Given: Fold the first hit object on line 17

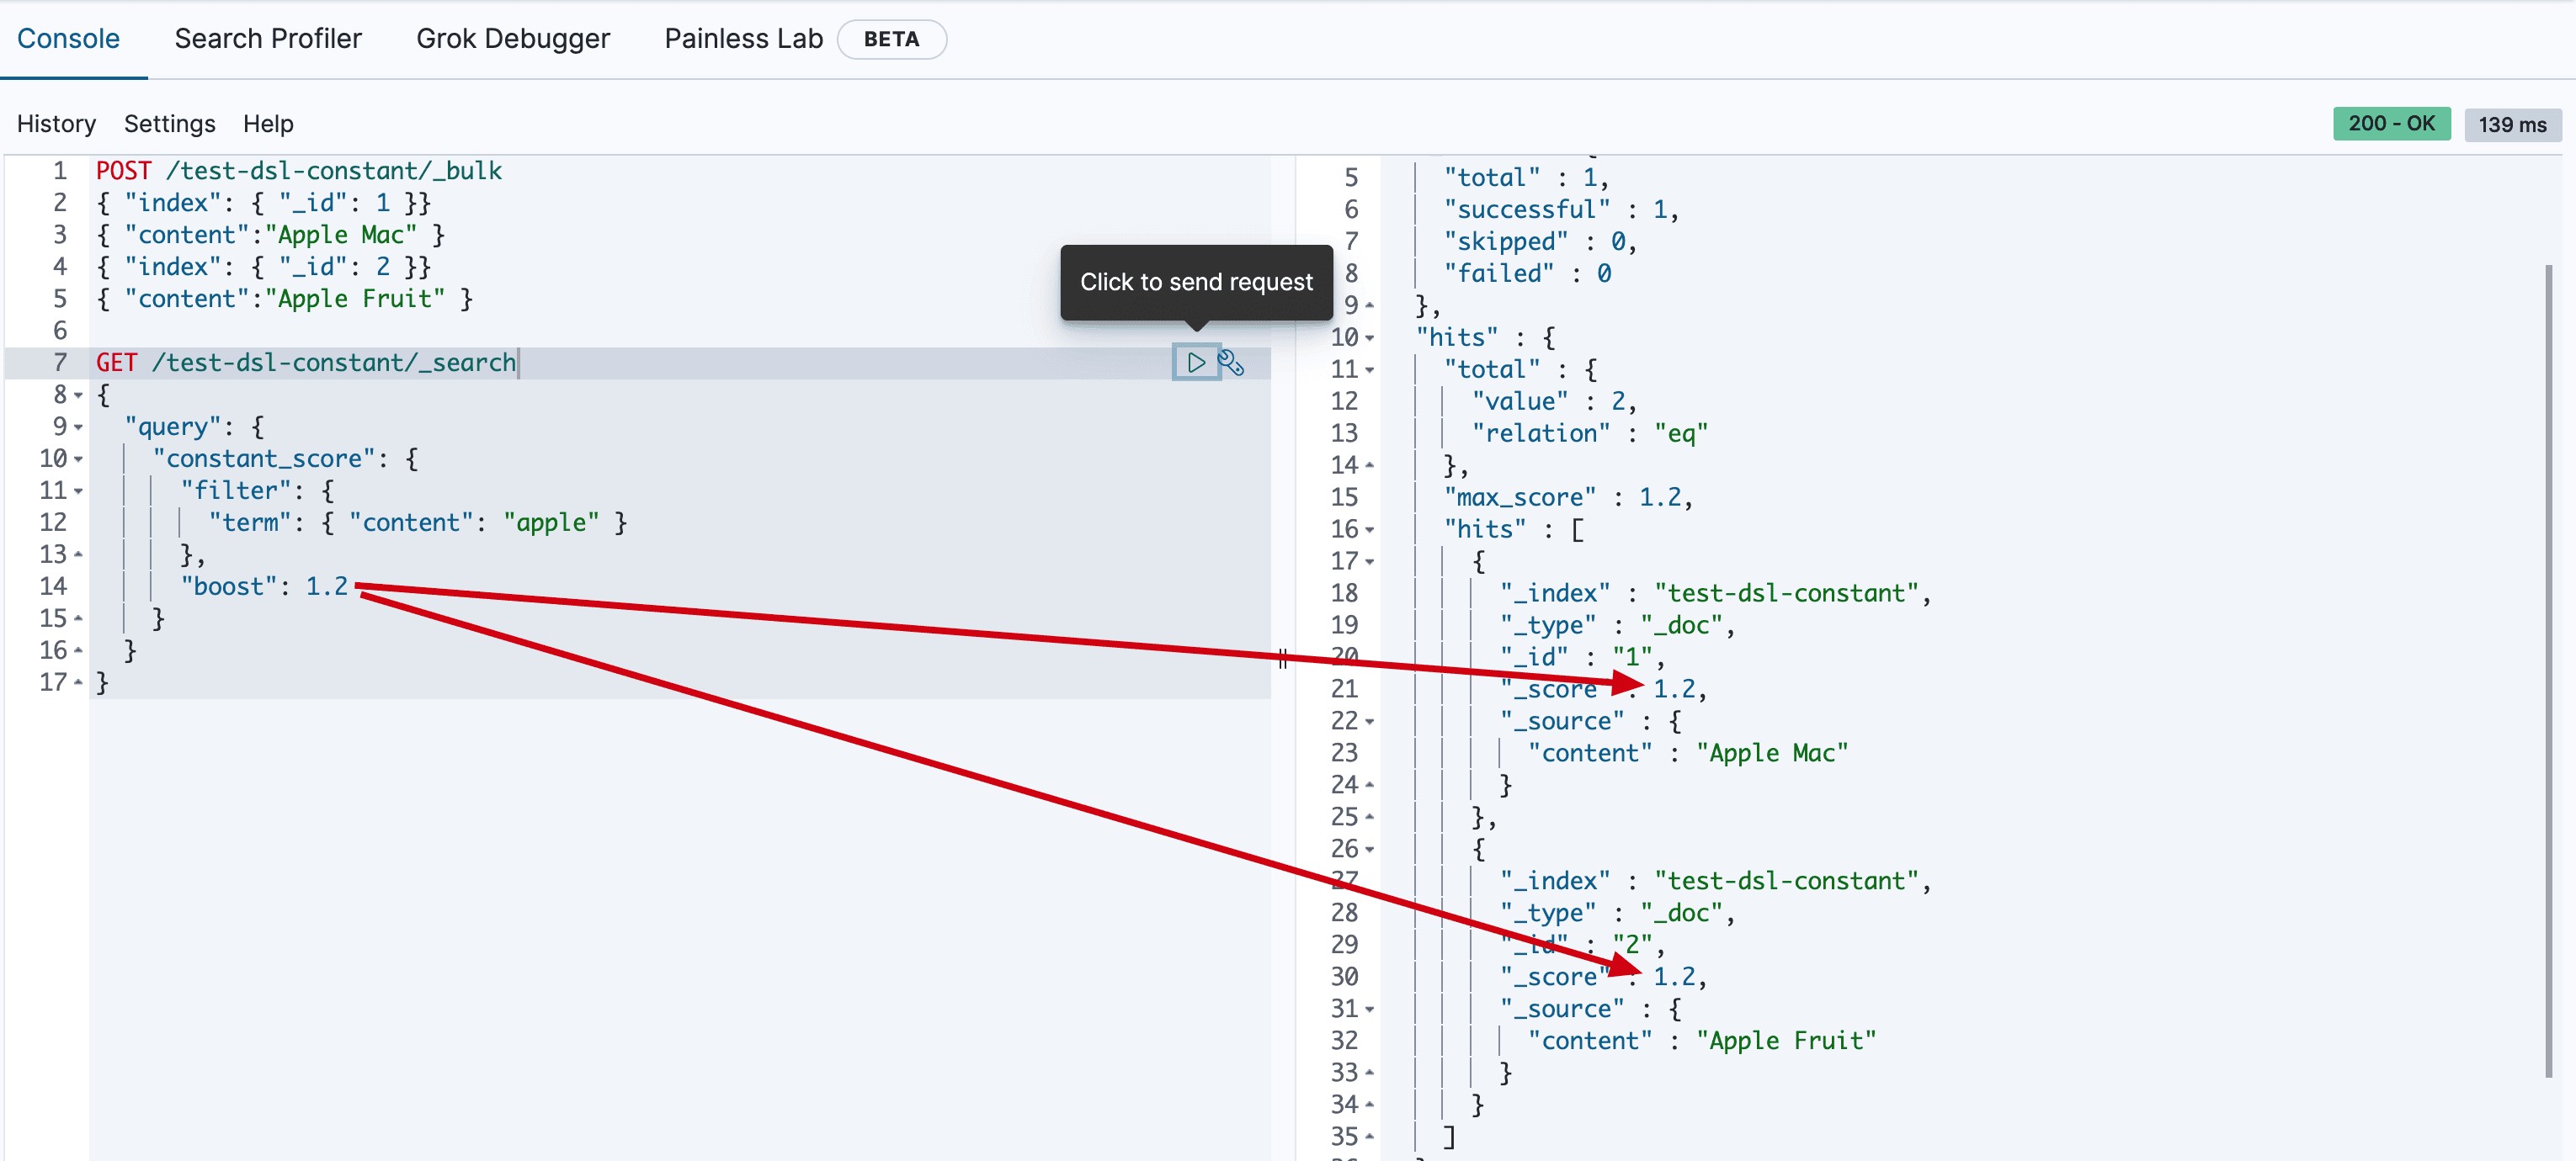Looking at the screenshot, I should [1370, 561].
